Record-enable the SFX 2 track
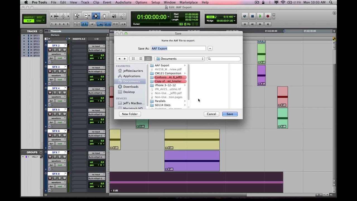The width and height of the screenshot is (357, 201). pyautogui.click(x=50, y=50)
